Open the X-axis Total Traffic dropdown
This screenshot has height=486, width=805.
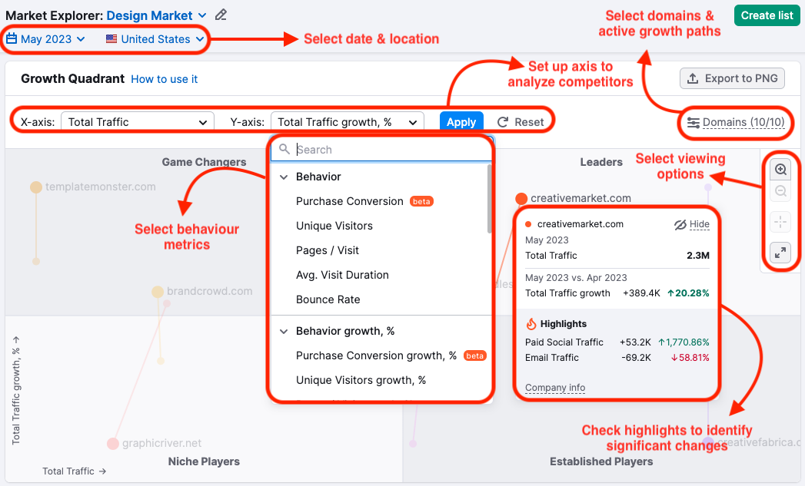click(x=137, y=121)
